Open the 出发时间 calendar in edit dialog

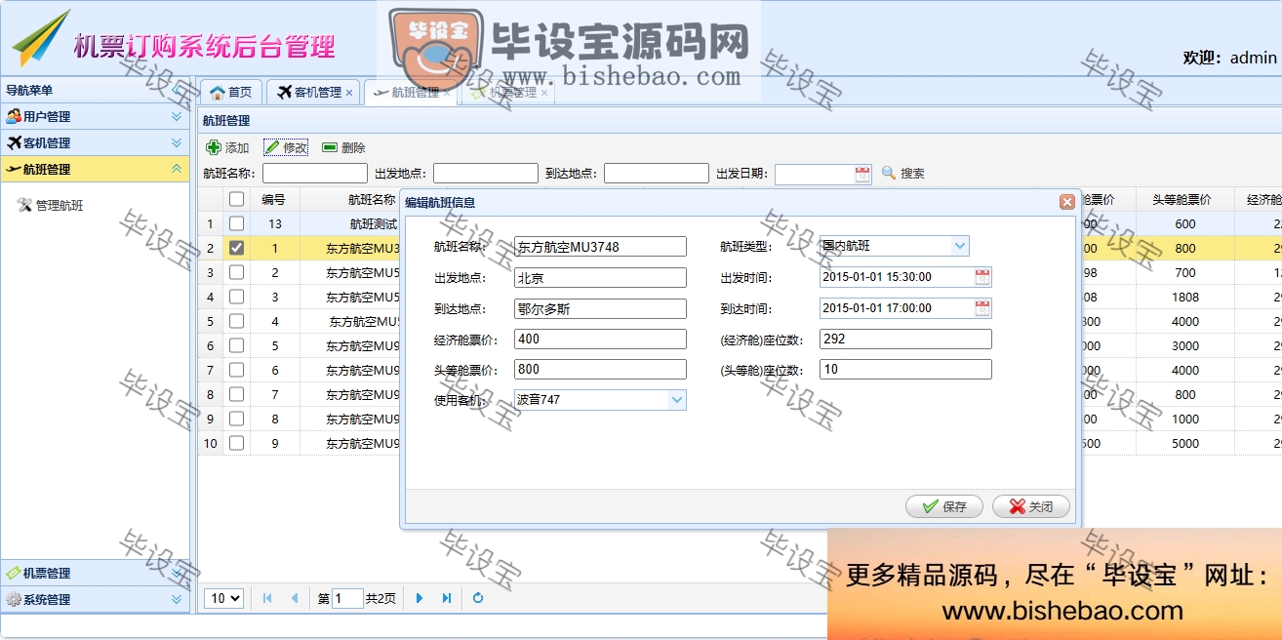click(x=982, y=277)
